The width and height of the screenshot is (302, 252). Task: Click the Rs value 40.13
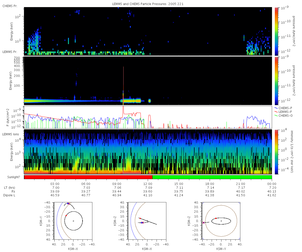tap(272, 192)
